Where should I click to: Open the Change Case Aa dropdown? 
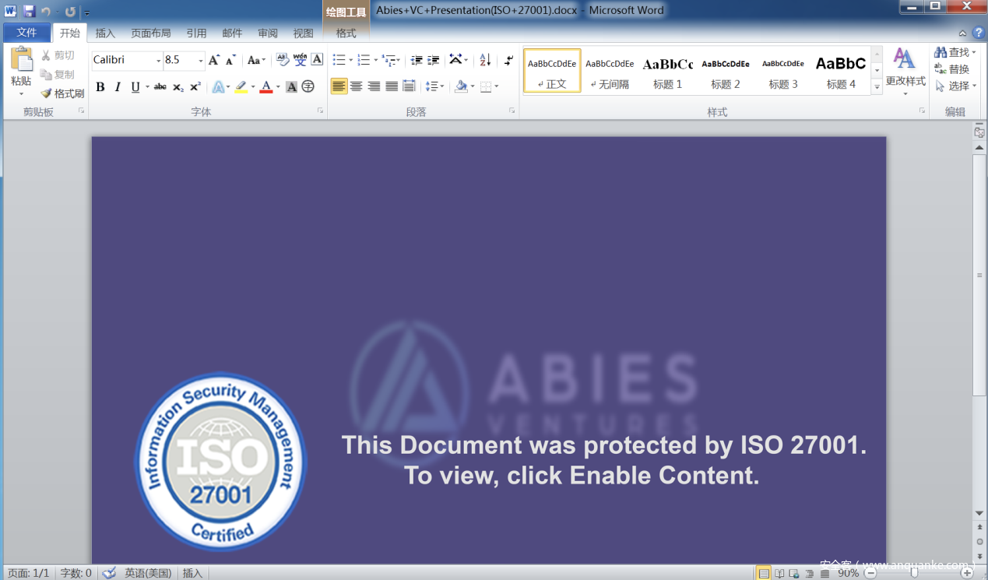(x=256, y=60)
